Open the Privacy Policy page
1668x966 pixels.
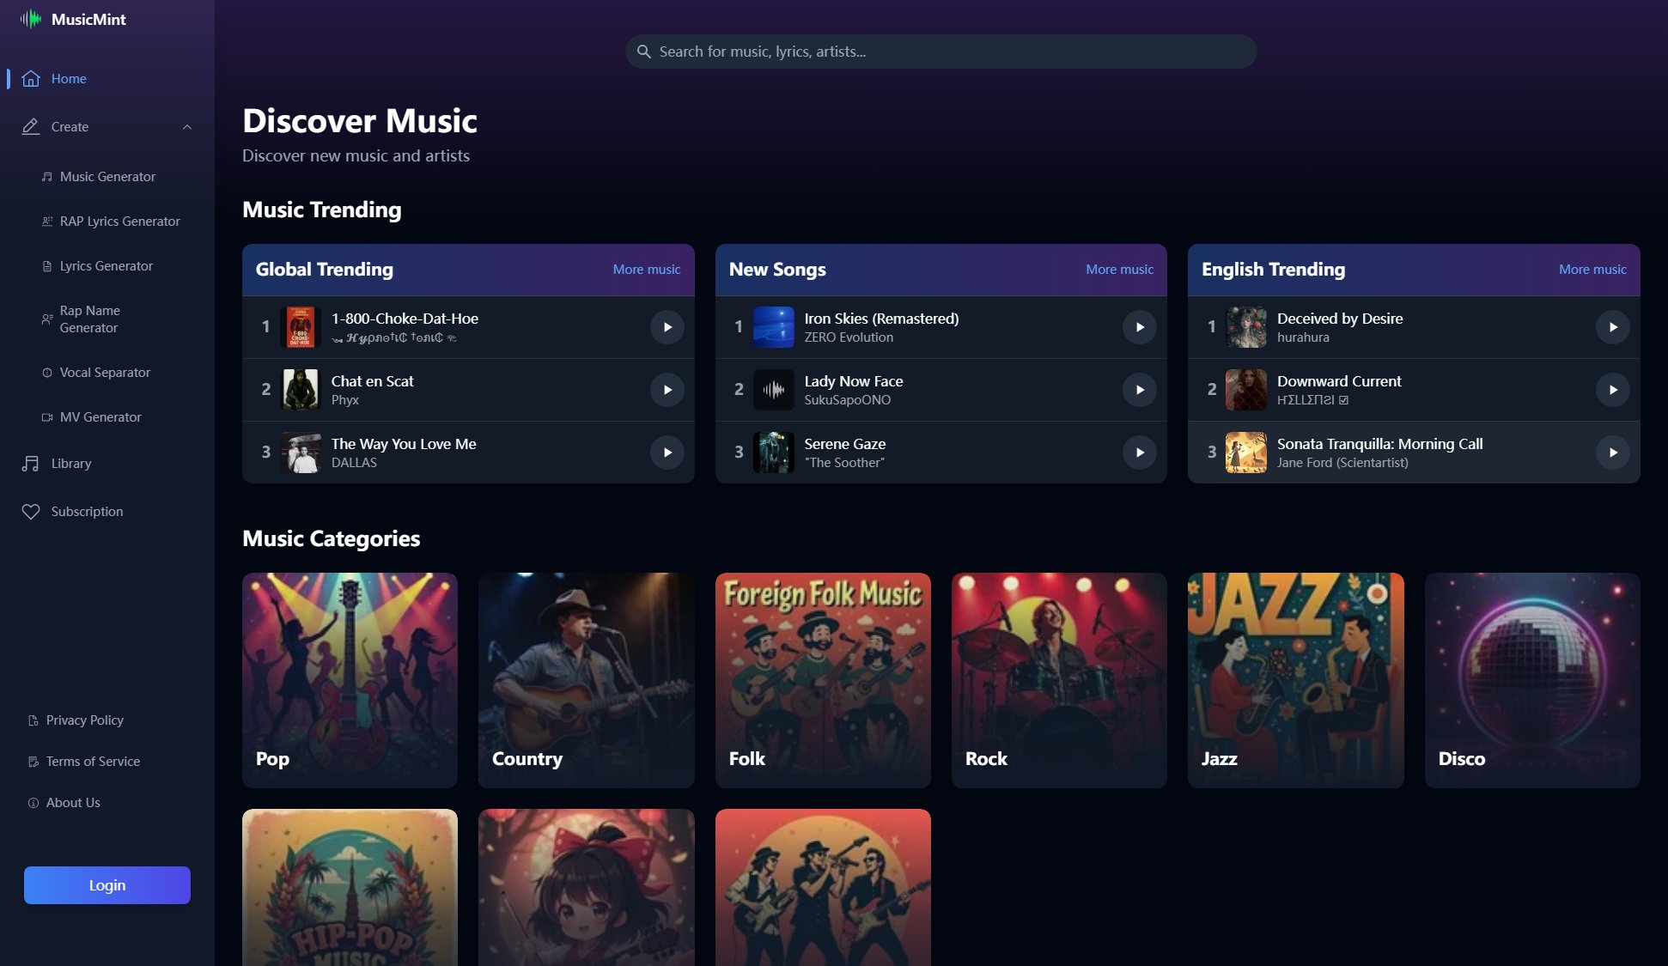(x=85, y=720)
